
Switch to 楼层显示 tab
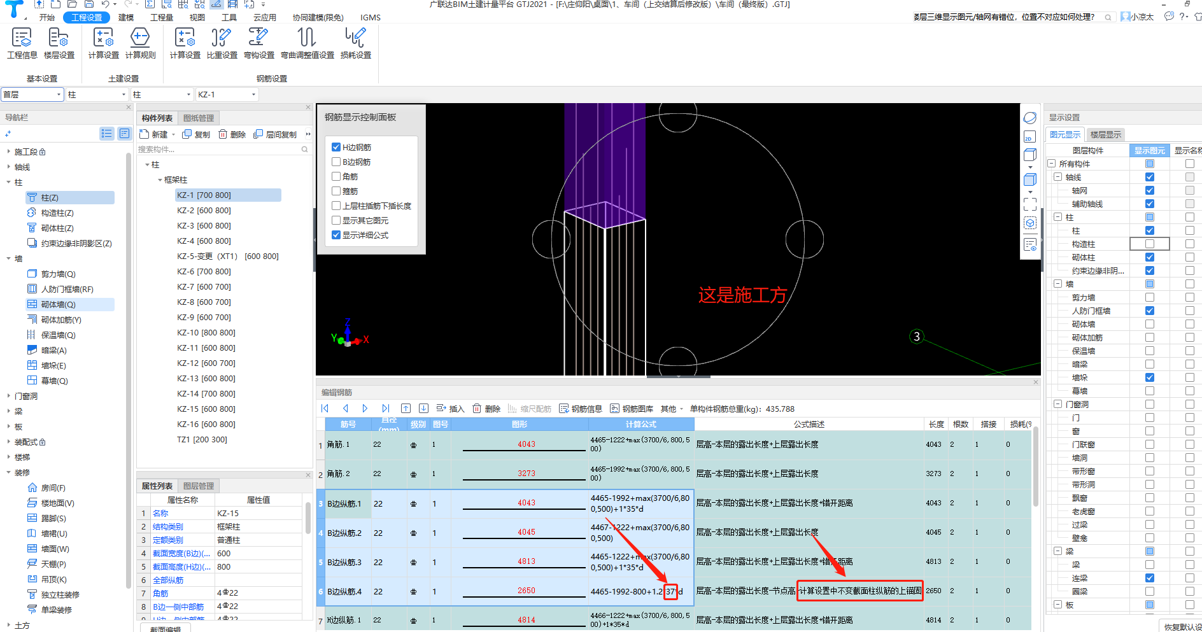[1106, 134]
